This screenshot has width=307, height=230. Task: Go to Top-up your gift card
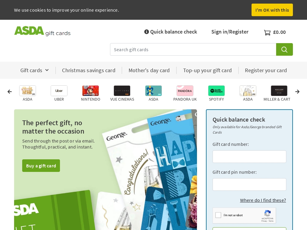pos(207,70)
